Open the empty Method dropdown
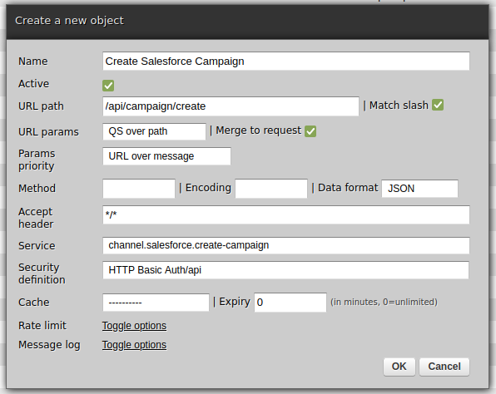This screenshot has width=496, height=394. tap(139, 189)
